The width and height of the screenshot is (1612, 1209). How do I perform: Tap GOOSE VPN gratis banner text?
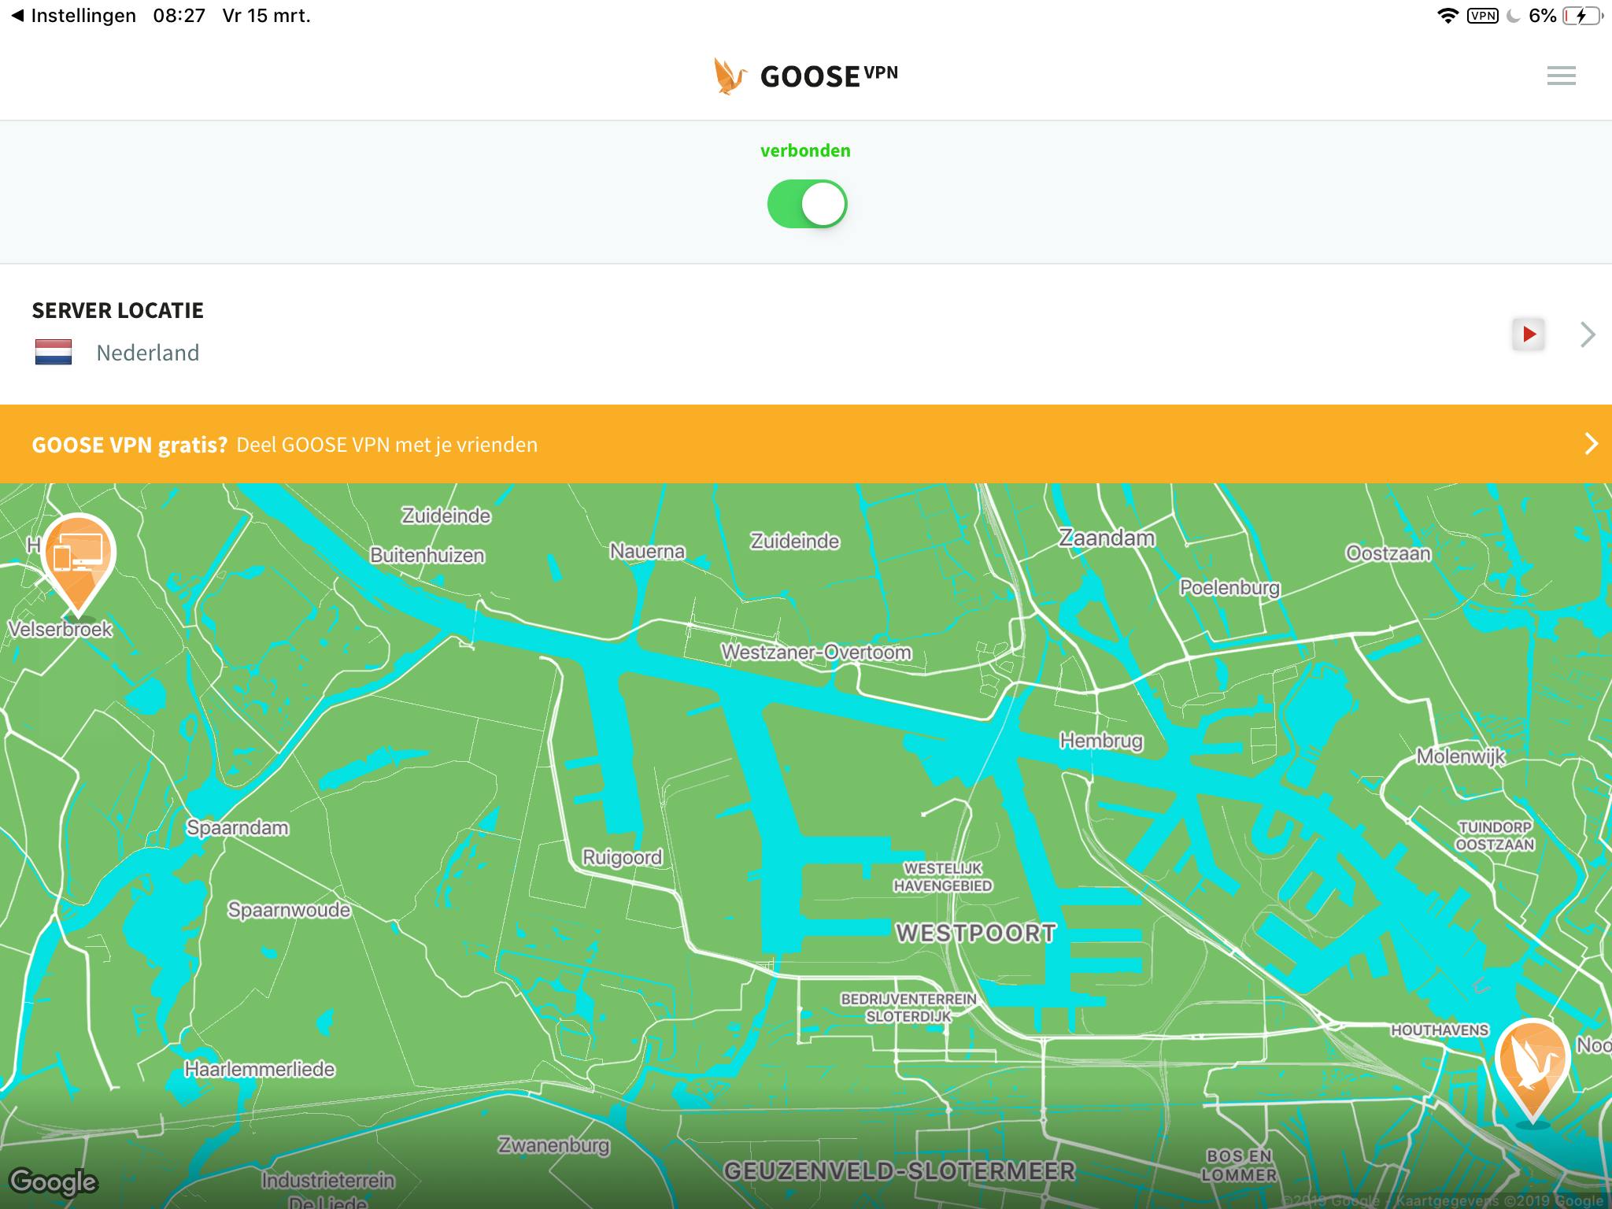coord(129,445)
